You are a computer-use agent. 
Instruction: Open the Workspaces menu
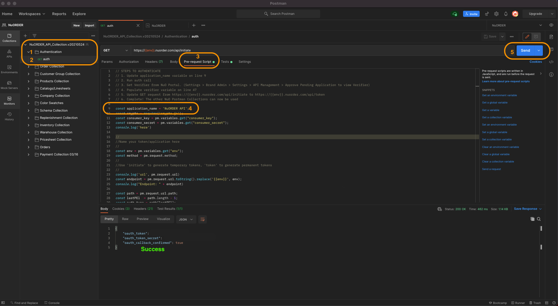(x=32, y=14)
